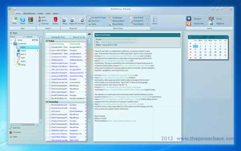Click the Move icon in the ribbon
The height and width of the screenshot is (151, 241).
(155, 20)
